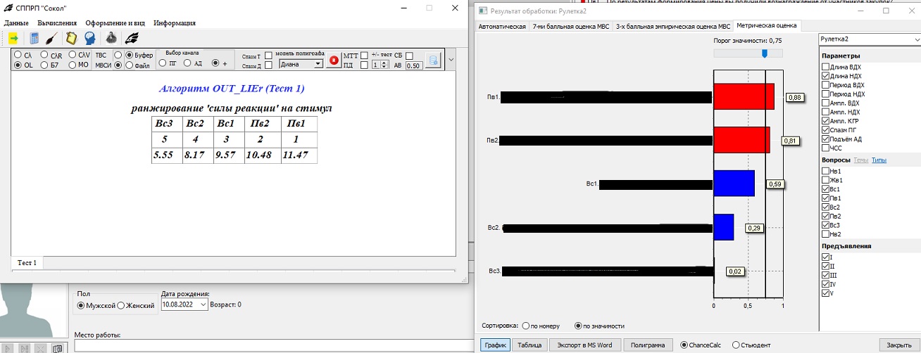The width and height of the screenshot is (921, 353).
Task: Tick the ПД checkbox
Action: (x=364, y=65)
